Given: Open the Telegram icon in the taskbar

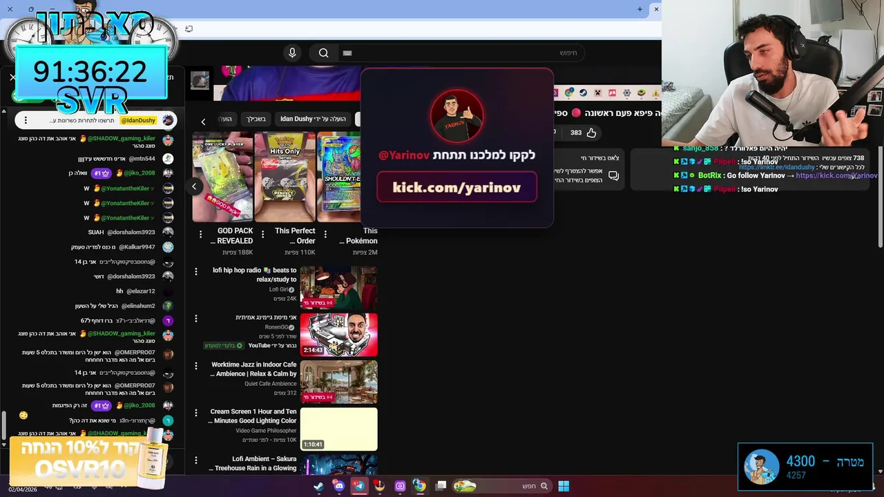Looking at the screenshot, I should (358, 486).
